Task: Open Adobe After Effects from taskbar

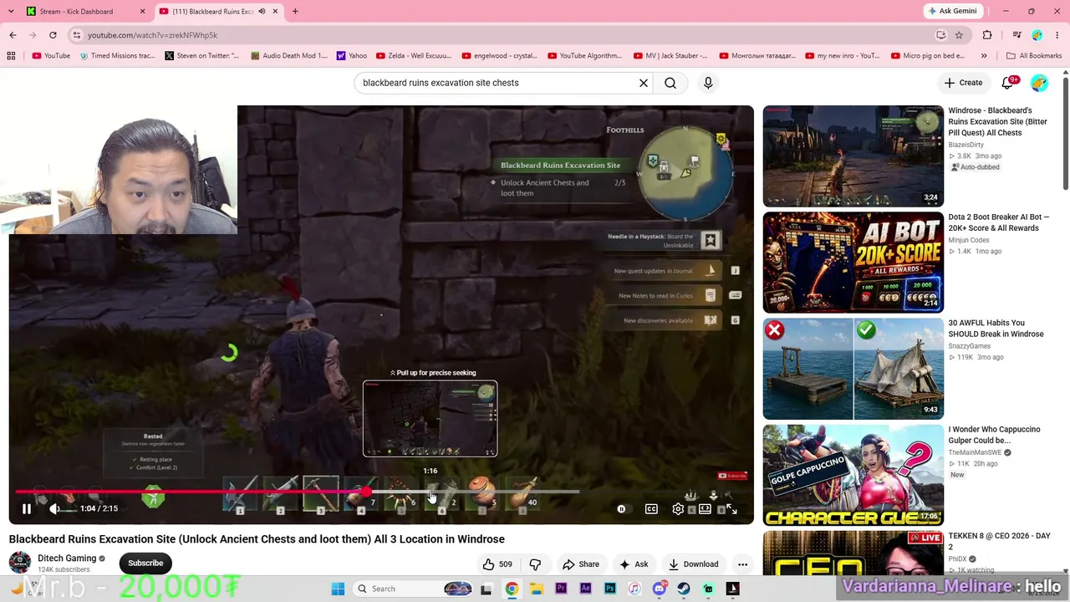Action: [585, 589]
